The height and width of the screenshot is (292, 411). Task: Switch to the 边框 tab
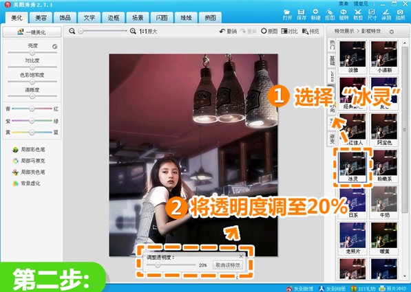click(x=114, y=18)
